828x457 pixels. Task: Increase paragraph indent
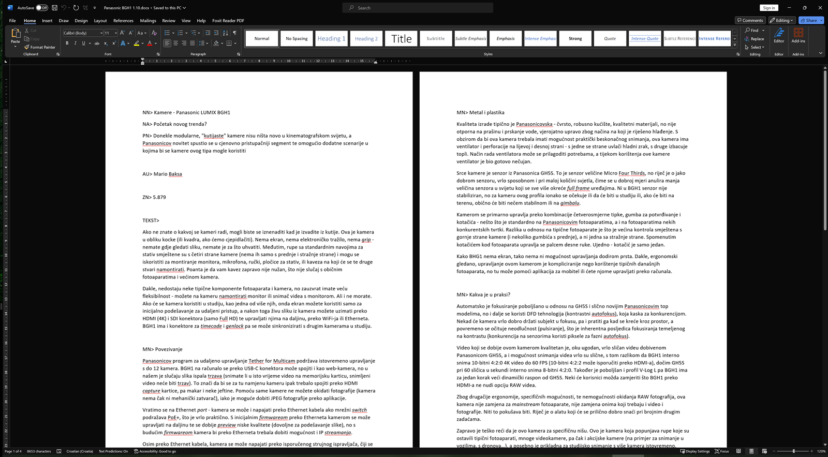216,33
